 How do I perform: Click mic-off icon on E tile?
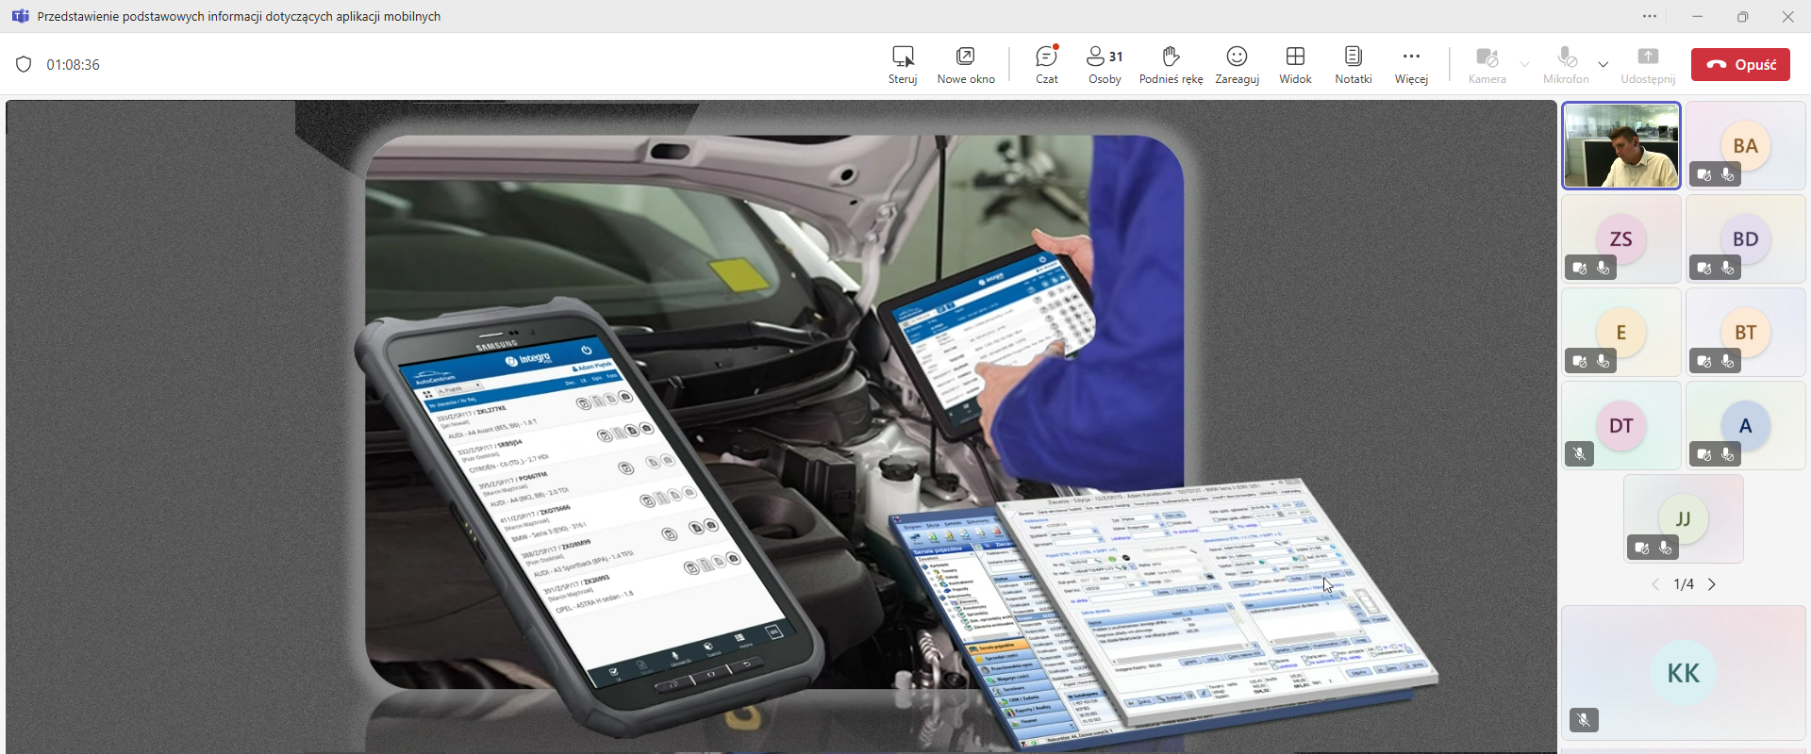(x=1604, y=361)
